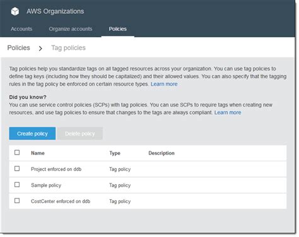Click the Create policy button
Screen dimensions: 299x237
32,134
